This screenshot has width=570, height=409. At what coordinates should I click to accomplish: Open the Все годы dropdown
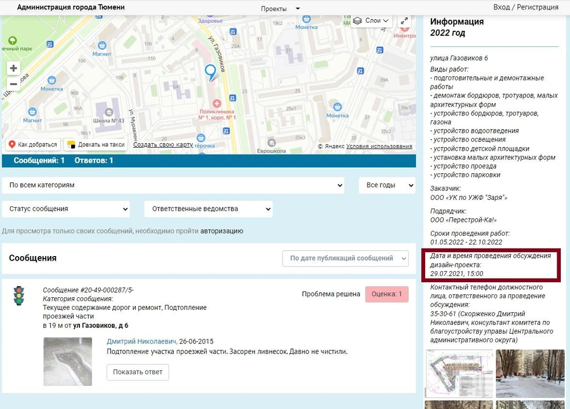387,185
